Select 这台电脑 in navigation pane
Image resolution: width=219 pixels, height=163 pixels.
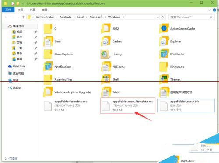pyautogui.click(x=16, y=73)
